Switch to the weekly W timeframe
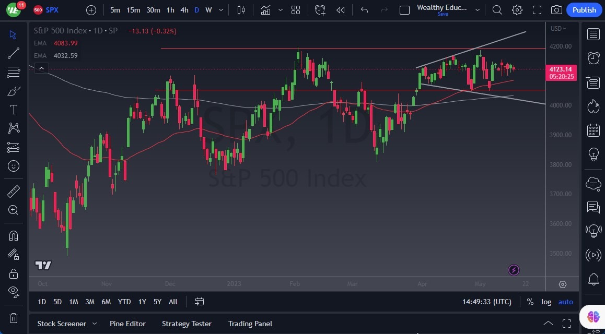Viewport: 605px width, 334px height. pos(209,10)
